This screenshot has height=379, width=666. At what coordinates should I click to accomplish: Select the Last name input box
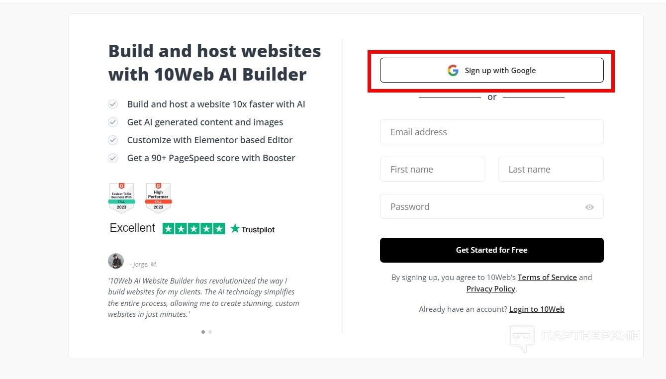coord(551,170)
